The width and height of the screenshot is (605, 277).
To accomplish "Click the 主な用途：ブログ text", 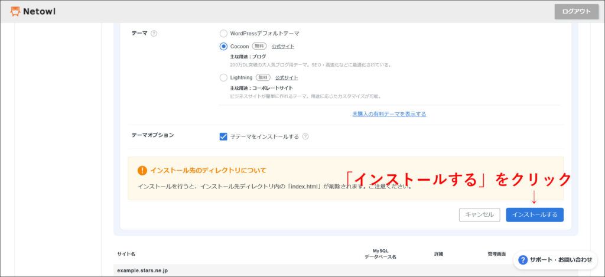I will tap(248, 57).
